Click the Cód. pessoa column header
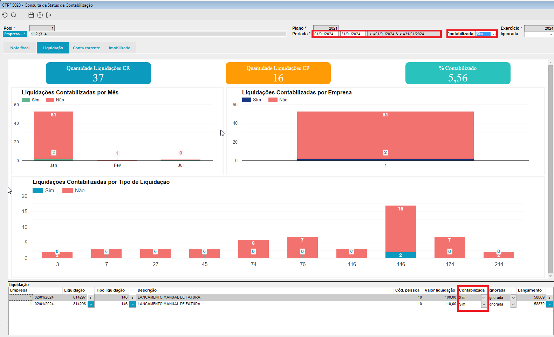This screenshot has height=337, width=554. [407, 290]
